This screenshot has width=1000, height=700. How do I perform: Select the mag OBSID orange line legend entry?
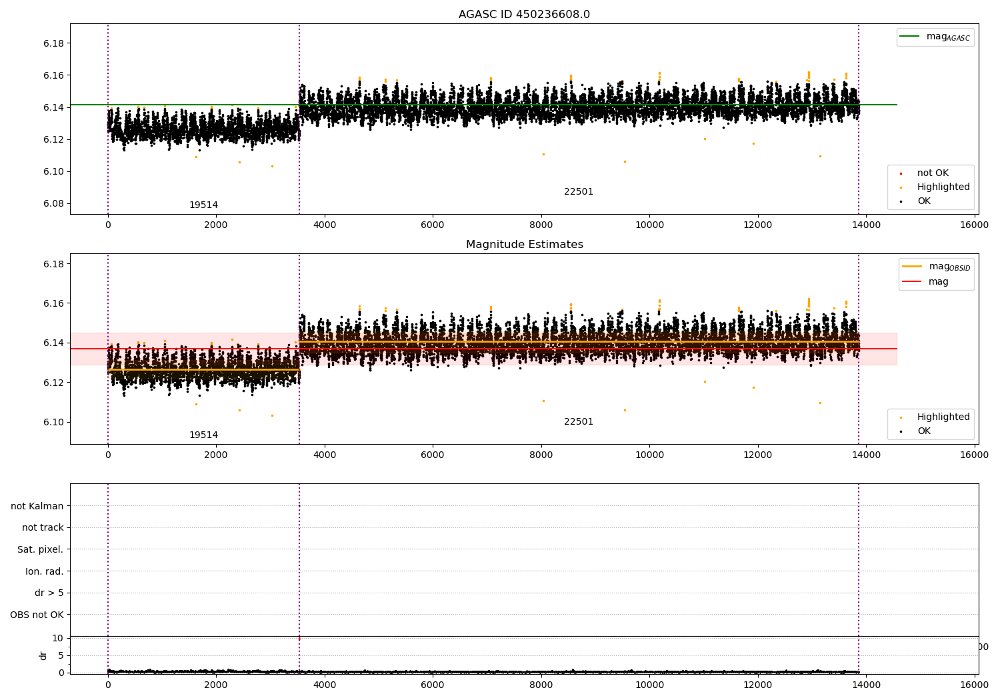(x=937, y=267)
